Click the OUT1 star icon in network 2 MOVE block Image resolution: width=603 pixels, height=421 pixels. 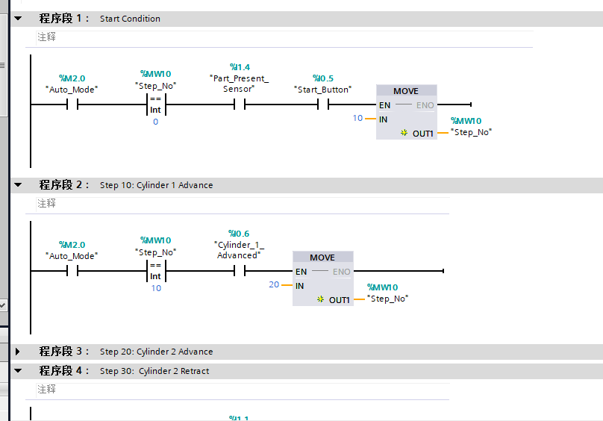(320, 299)
